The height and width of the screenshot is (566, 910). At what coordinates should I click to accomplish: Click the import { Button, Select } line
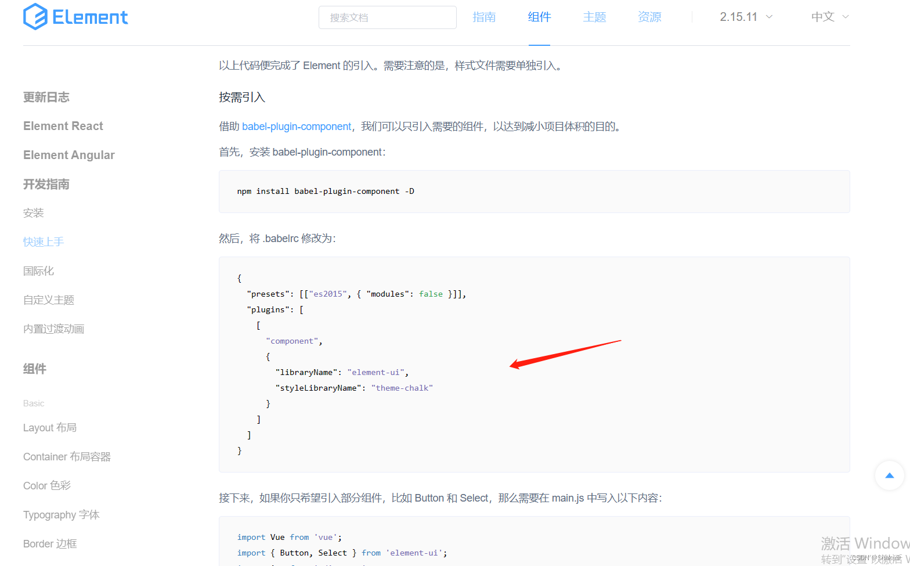(x=342, y=553)
